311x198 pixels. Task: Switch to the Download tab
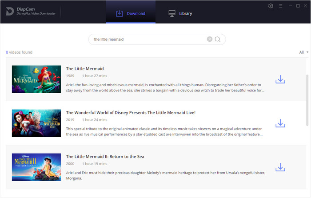pyautogui.click(x=131, y=13)
